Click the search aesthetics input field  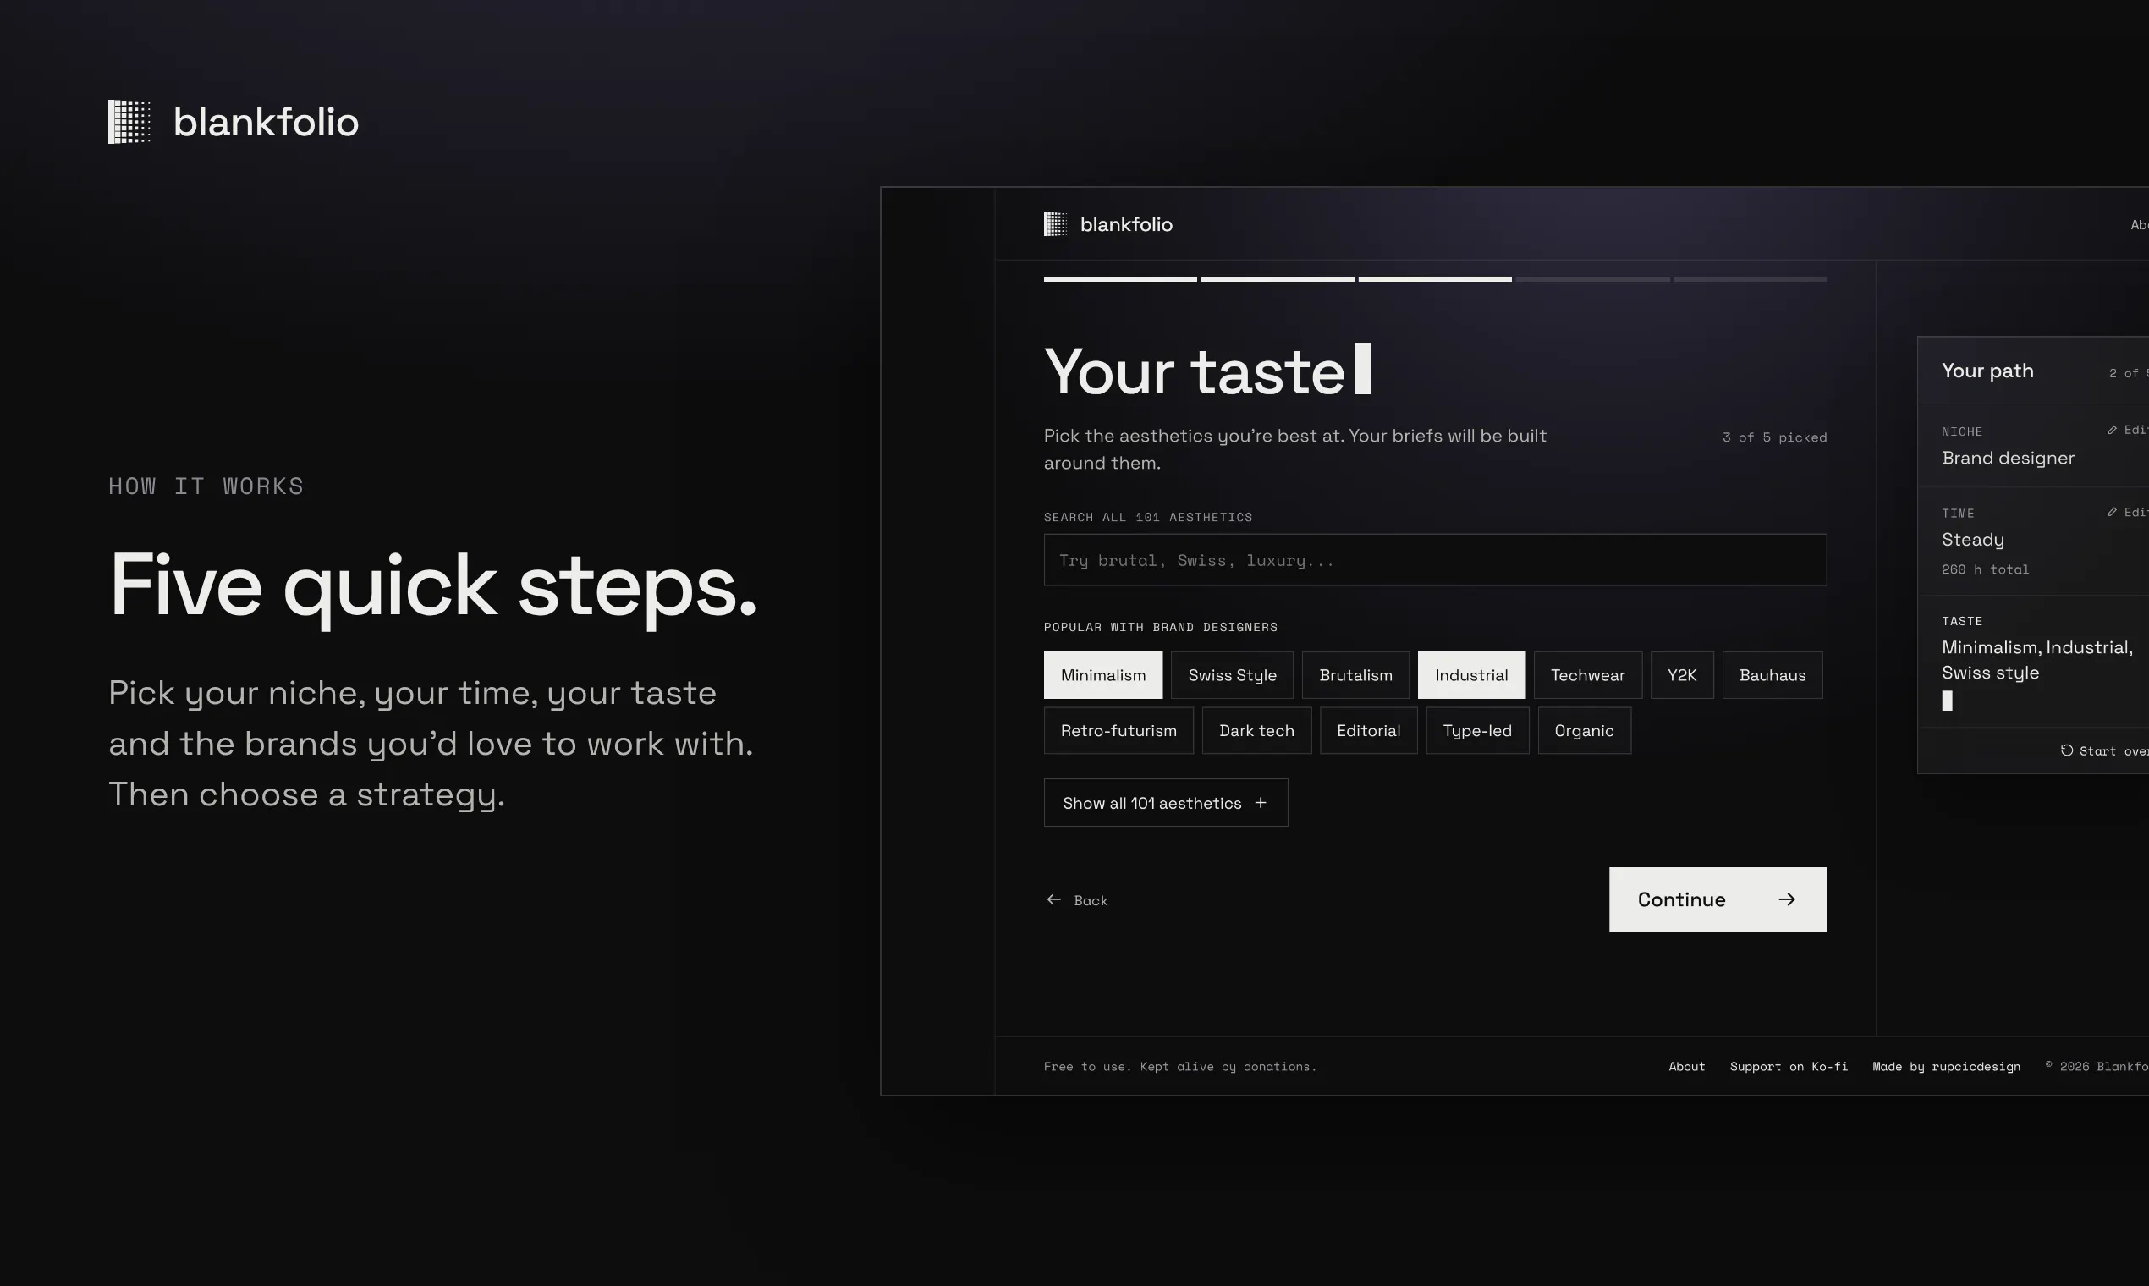click(1435, 560)
